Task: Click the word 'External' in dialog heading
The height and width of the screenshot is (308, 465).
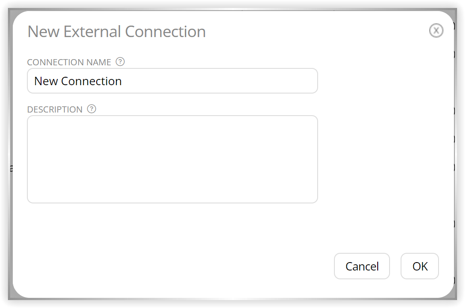Action: [x=92, y=31]
